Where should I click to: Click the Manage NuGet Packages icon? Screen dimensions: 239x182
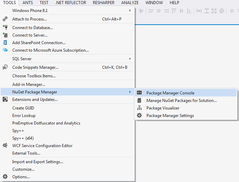pyautogui.click(x=139, y=100)
